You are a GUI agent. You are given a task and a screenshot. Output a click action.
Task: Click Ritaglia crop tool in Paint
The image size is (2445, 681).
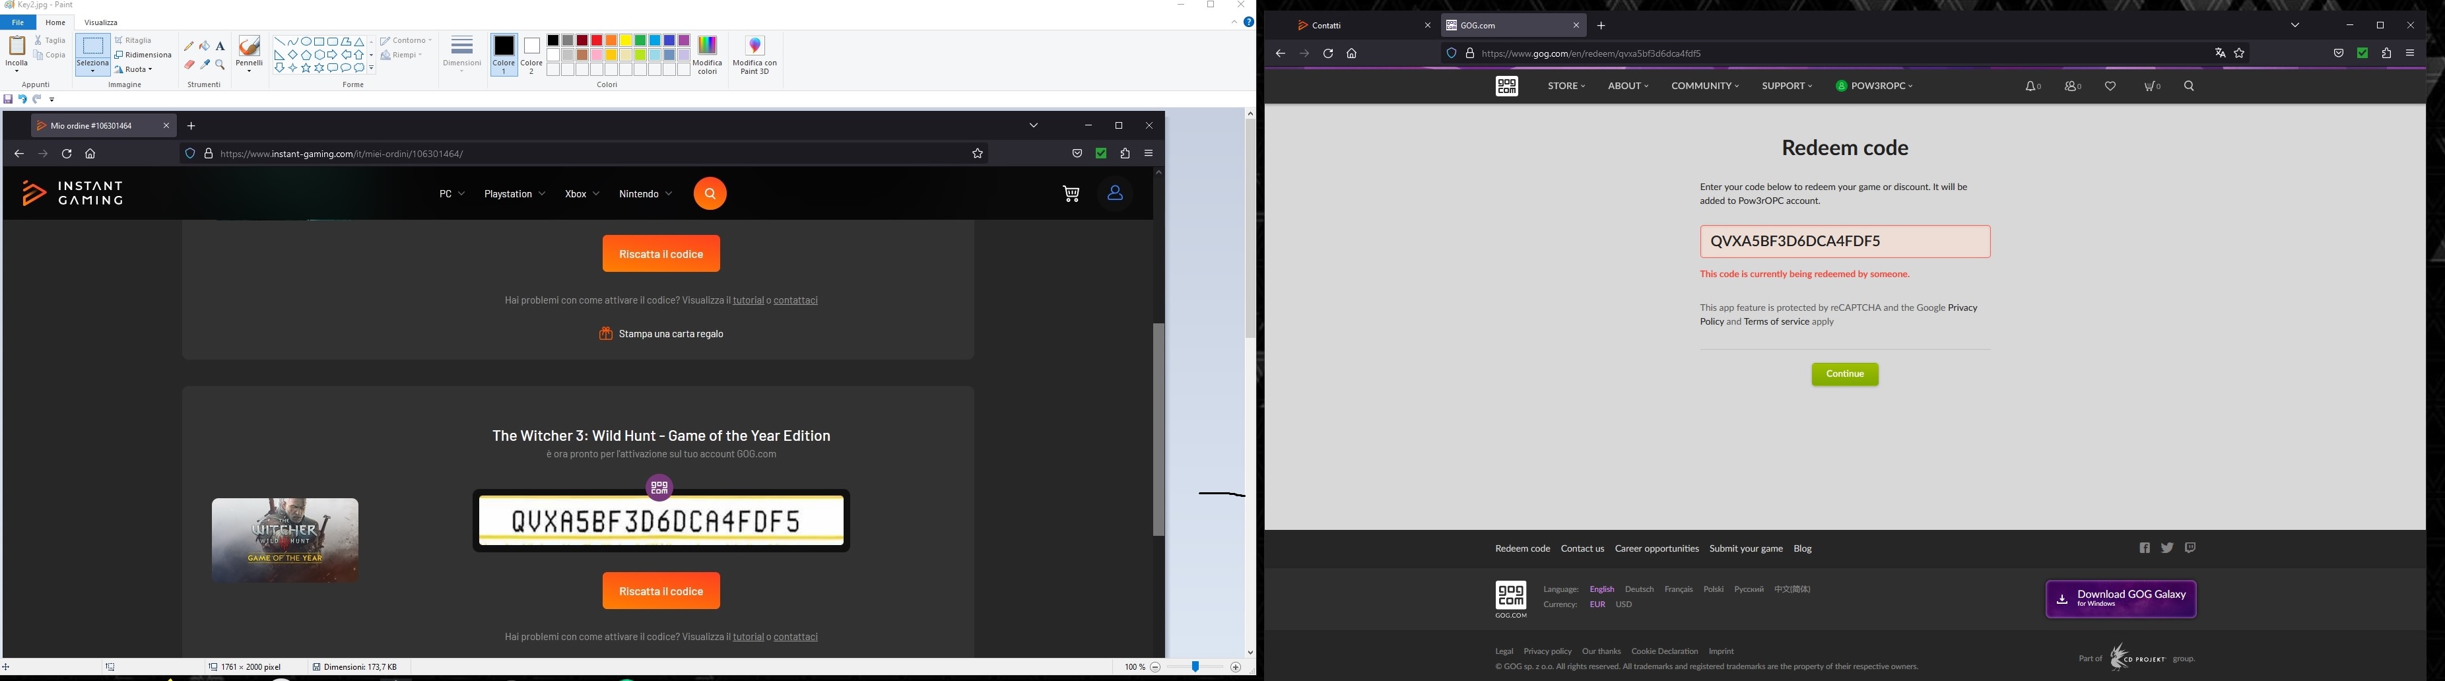tap(134, 41)
